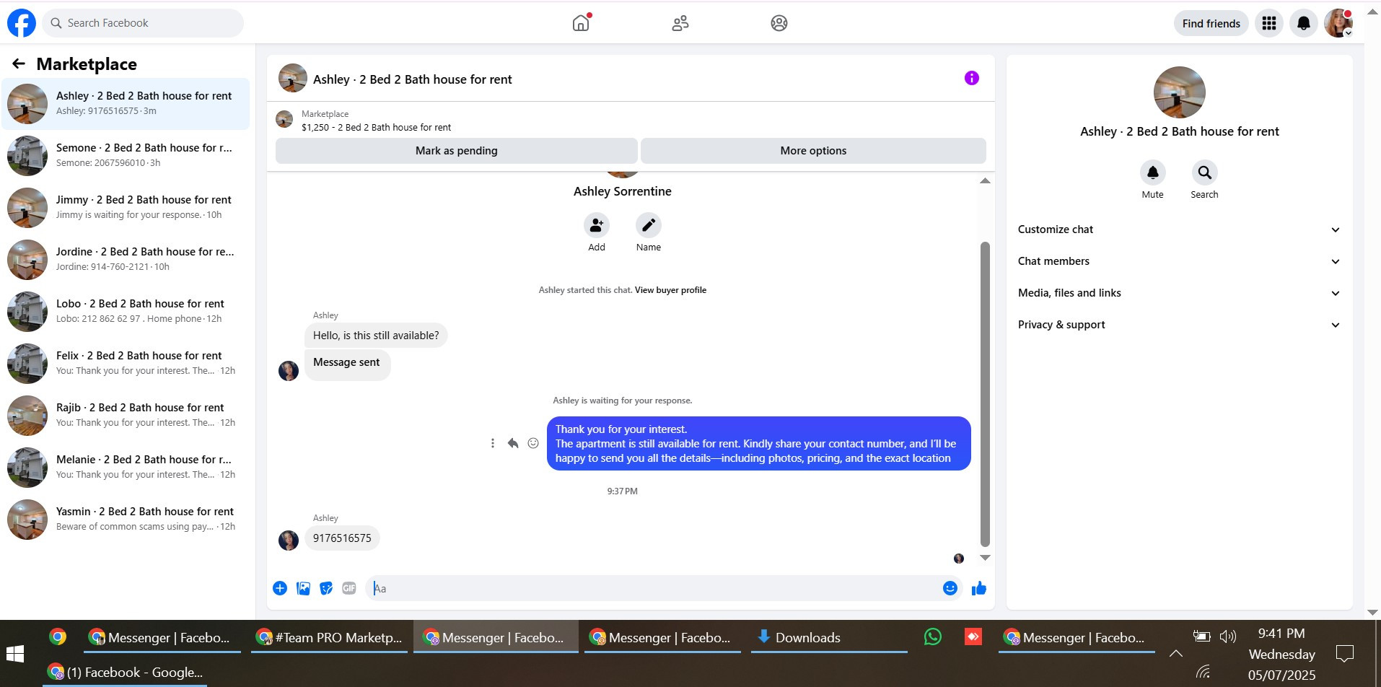The width and height of the screenshot is (1381, 687).
Task: Open the Windows notification center icon
Action: tap(1344, 654)
